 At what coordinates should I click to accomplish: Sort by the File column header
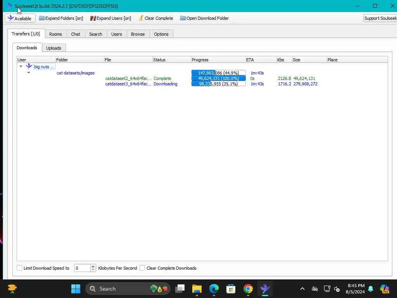[x=128, y=60]
